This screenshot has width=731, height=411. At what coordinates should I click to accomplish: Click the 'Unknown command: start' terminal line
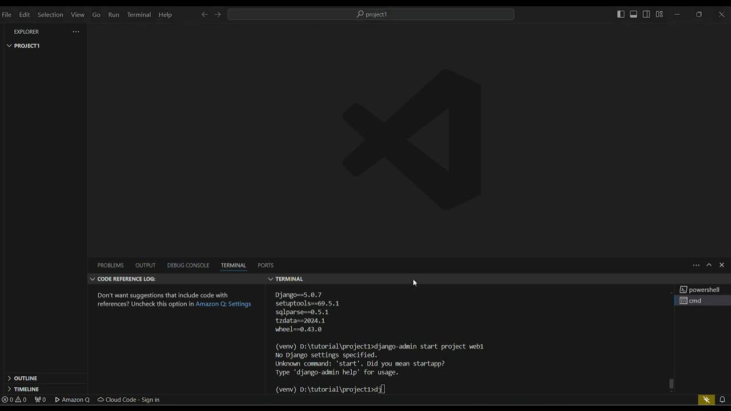tap(360, 364)
